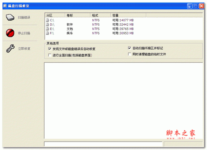Screen dimensions: 207x150
Task: Sort by 格式 column header
Action: click(100, 15)
